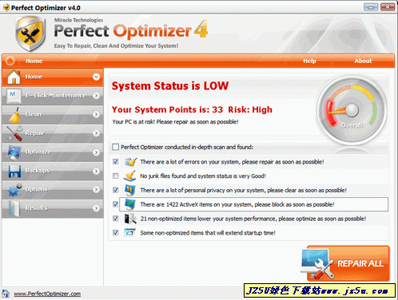Expand the 1-Click Maintenance arrow
The height and width of the screenshot is (300, 398).
[96, 96]
